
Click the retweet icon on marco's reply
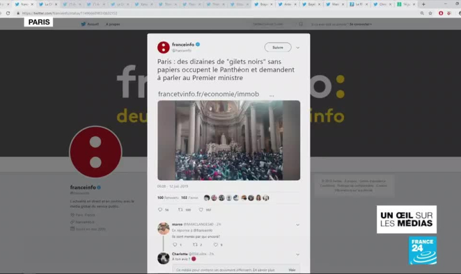pos(195,245)
